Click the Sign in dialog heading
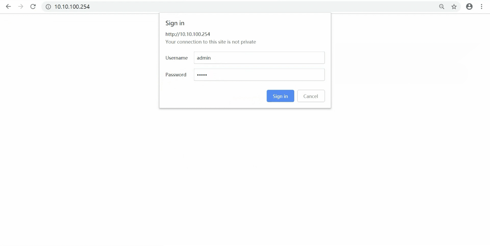This screenshot has width=490, height=246. point(175,23)
